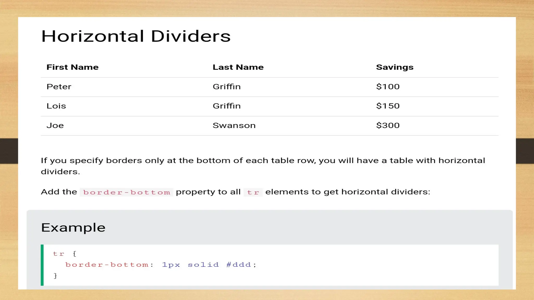Screen dimensions: 534x300
Task: Click the inline border-bottom code snippet
Action: pyautogui.click(x=126, y=192)
